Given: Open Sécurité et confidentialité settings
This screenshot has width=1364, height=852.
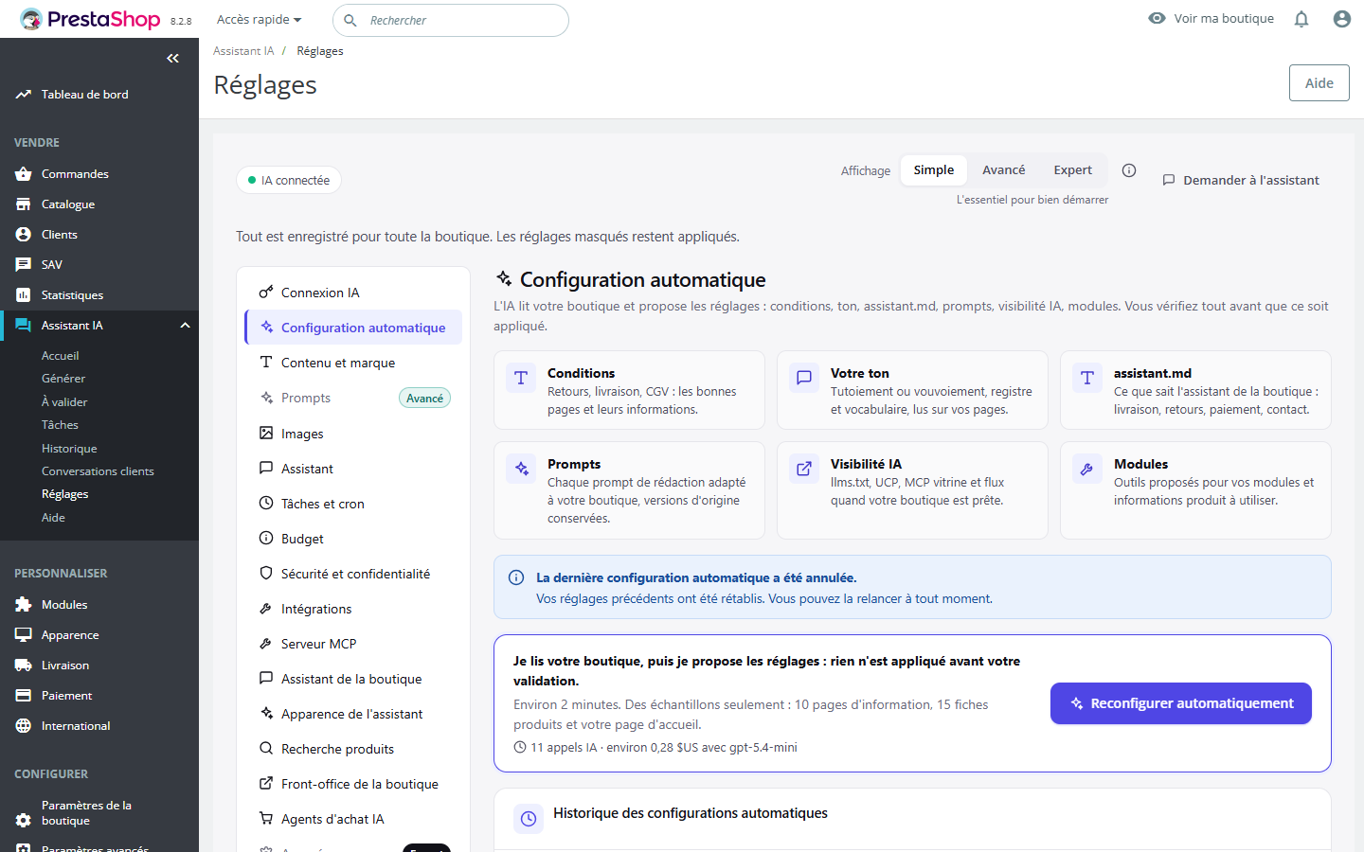Looking at the screenshot, I should (x=353, y=574).
